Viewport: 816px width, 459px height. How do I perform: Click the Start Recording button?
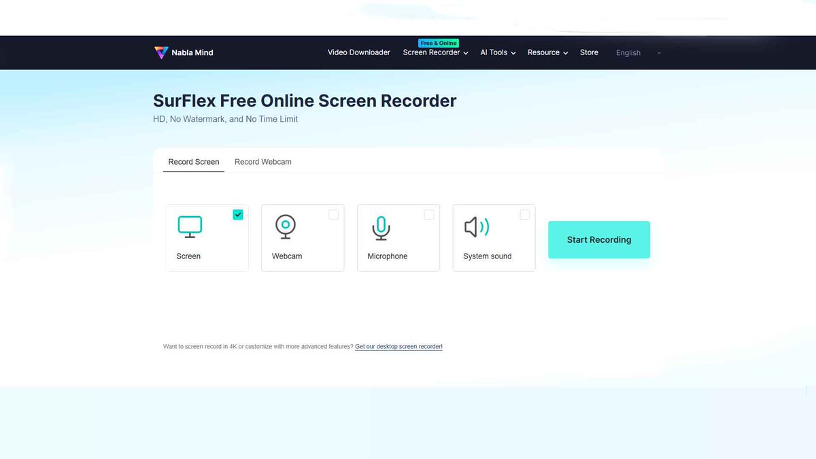pos(599,239)
